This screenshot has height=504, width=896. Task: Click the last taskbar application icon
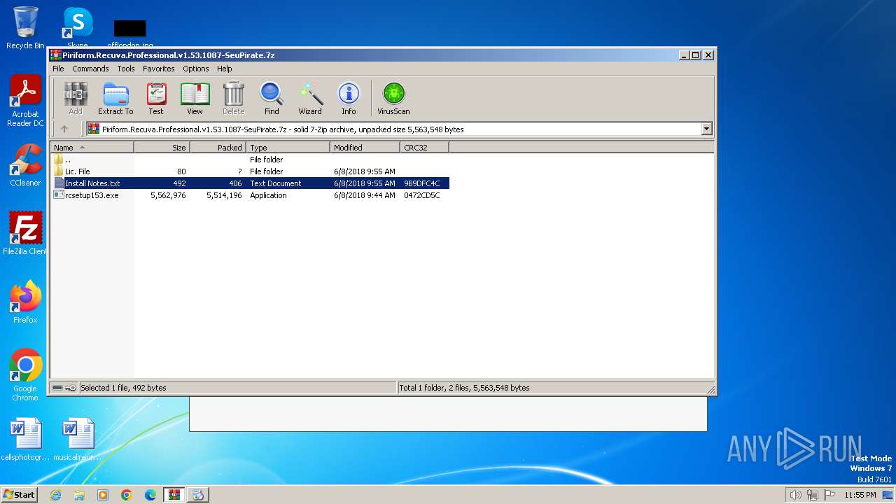tap(198, 495)
